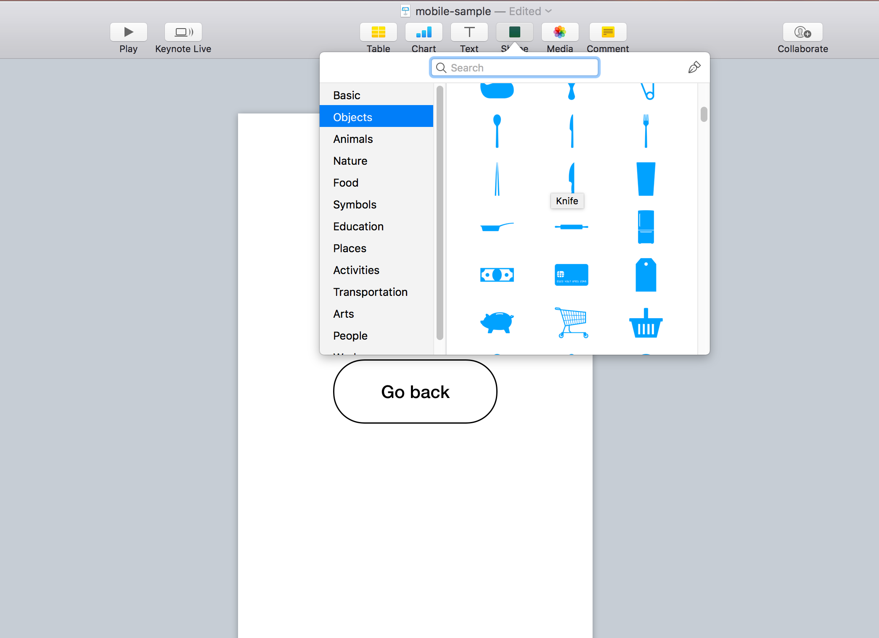Select the Animals shape category
Screen dimensions: 879x638
[376, 139]
